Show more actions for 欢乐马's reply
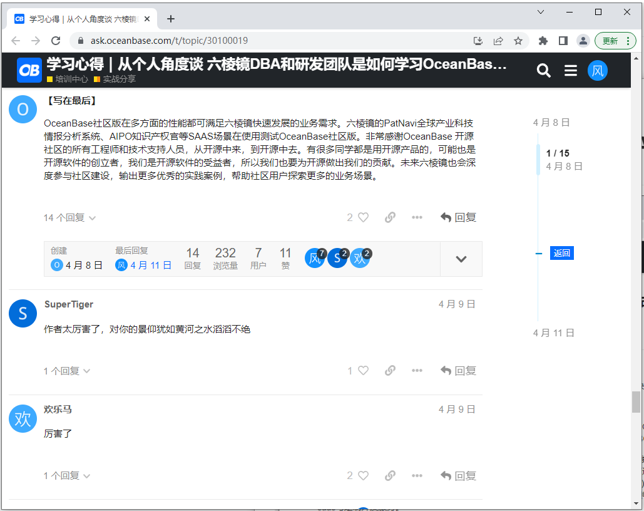 pyautogui.click(x=417, y=476)
